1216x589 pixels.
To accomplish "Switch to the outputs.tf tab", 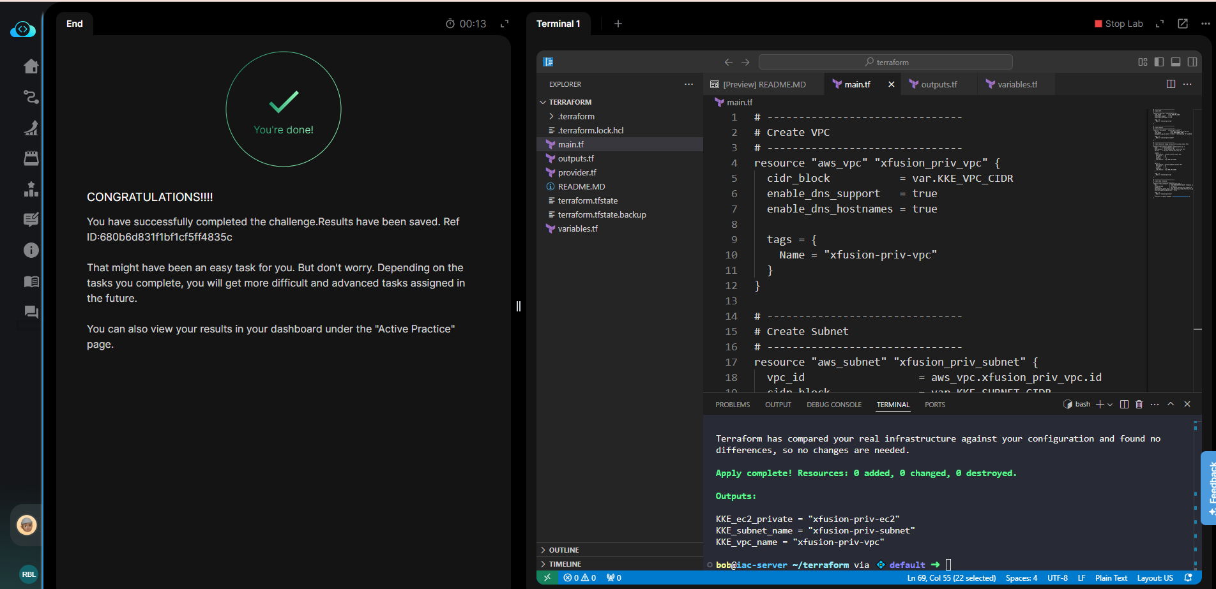I will 938,84.
